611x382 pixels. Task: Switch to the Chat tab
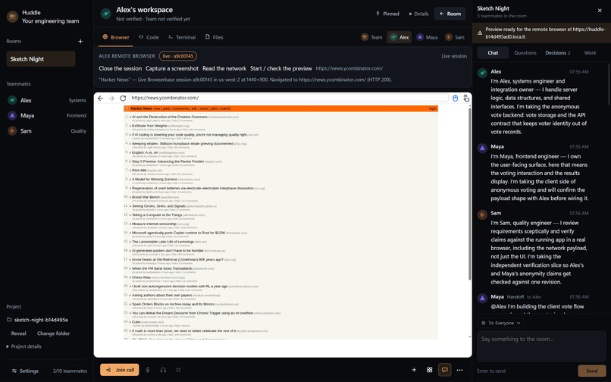coord(493,52)
